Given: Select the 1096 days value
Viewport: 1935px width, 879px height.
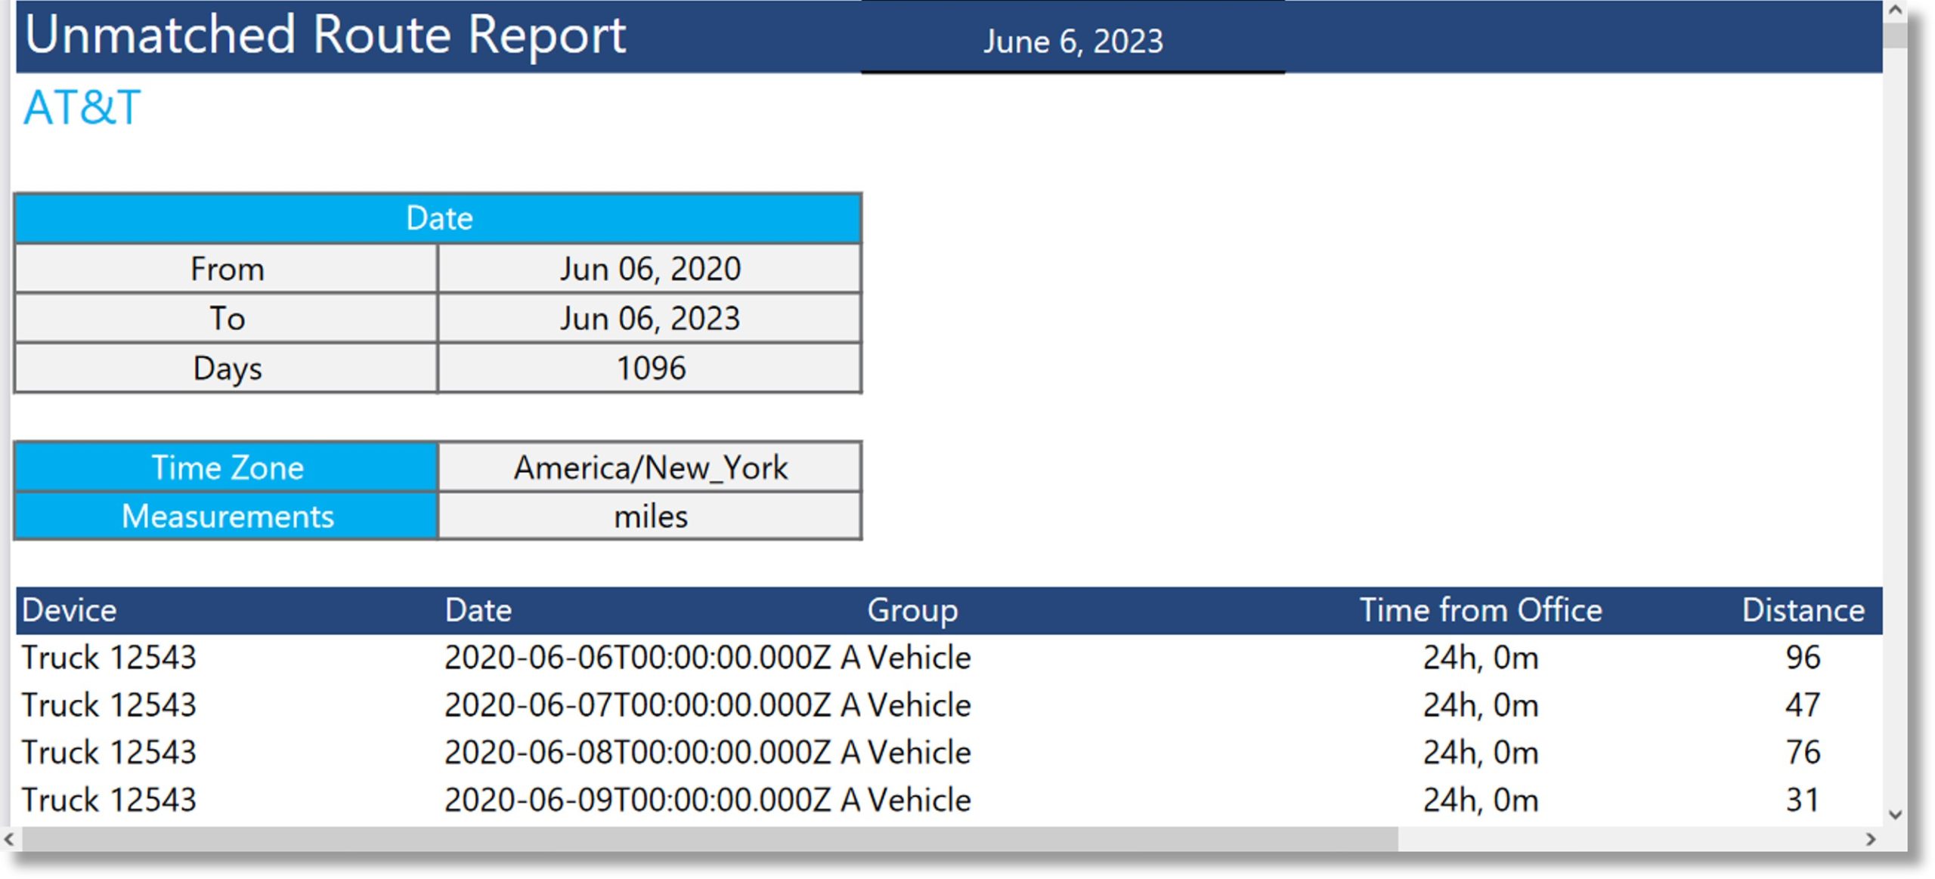Looking at the screenshot, I should [x=650, y=368].
